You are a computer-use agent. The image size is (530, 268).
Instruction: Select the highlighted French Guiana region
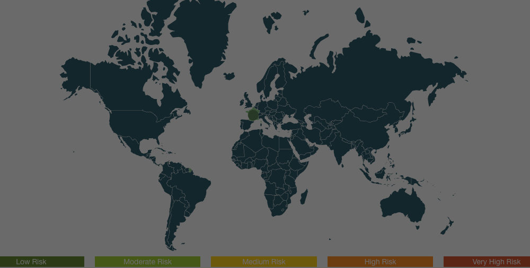click(190, 169)
